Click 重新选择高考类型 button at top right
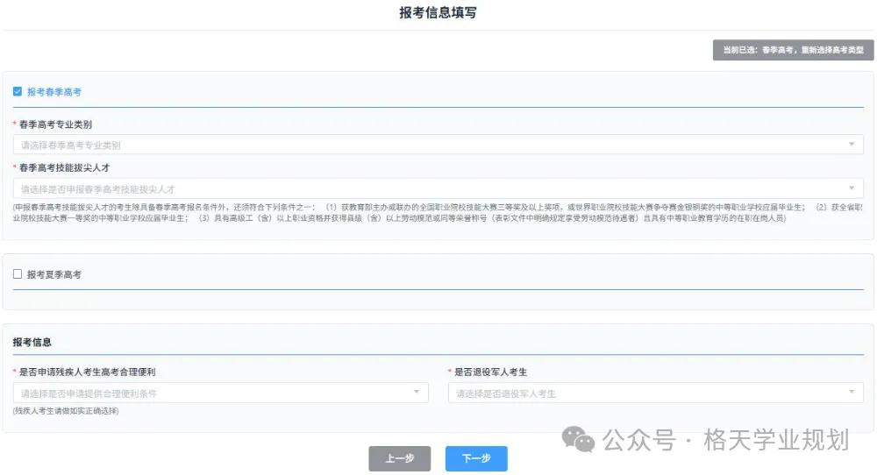Image resolution: width=877 pixels, height=475 pixels. 793,50
